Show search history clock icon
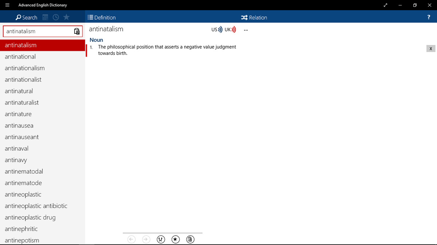Screen dimensions: 437x245 click(56, 17)
